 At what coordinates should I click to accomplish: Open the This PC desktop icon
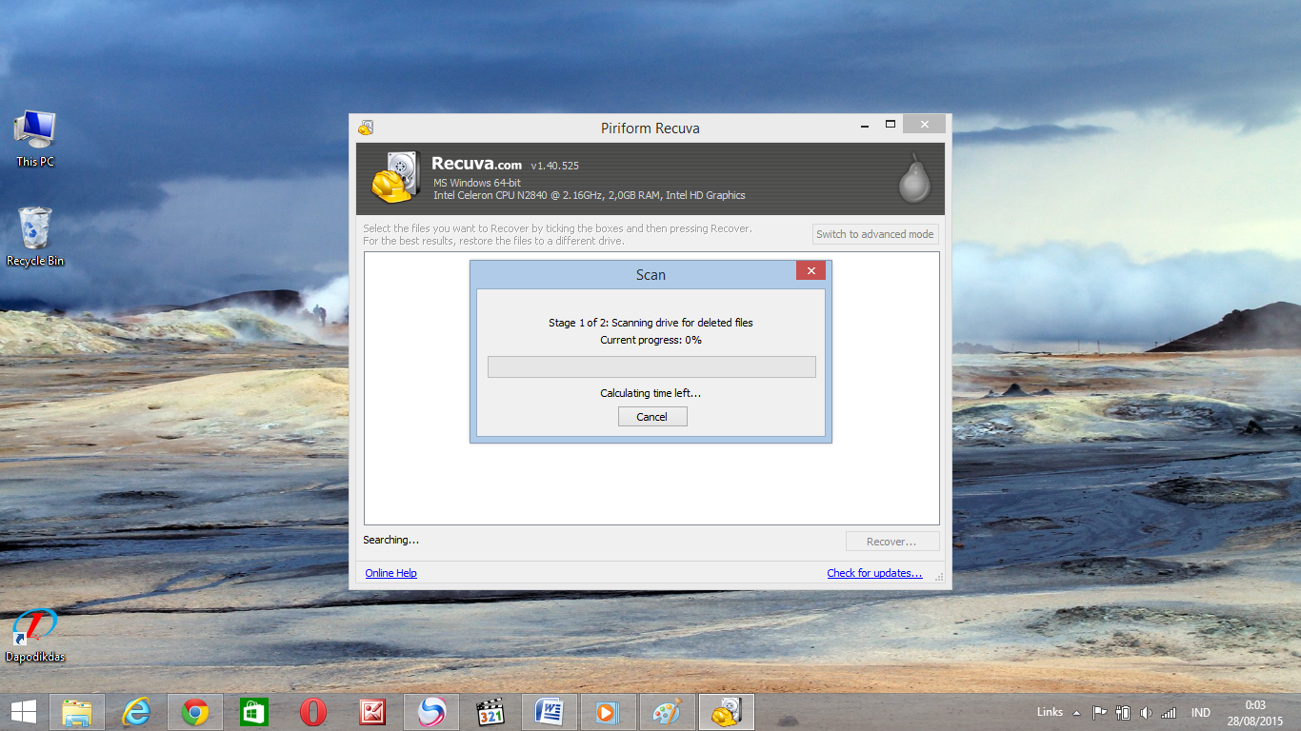pyautogui.click(x=35, y=139)
